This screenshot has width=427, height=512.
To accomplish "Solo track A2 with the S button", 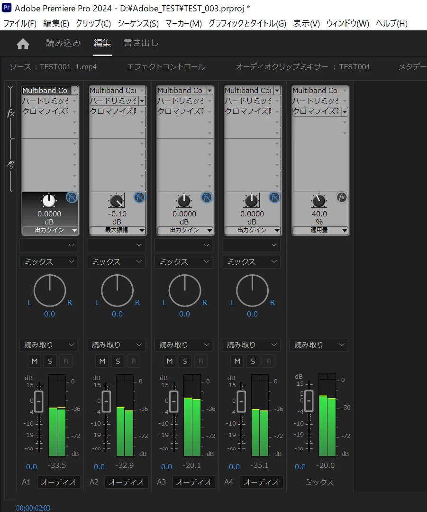I will click(118, 361).
